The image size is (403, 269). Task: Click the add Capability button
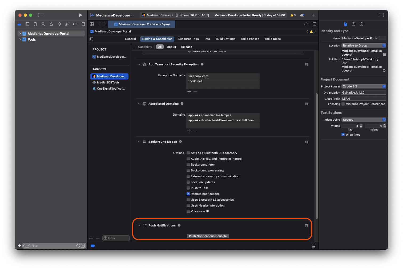[x=143, y=47]
